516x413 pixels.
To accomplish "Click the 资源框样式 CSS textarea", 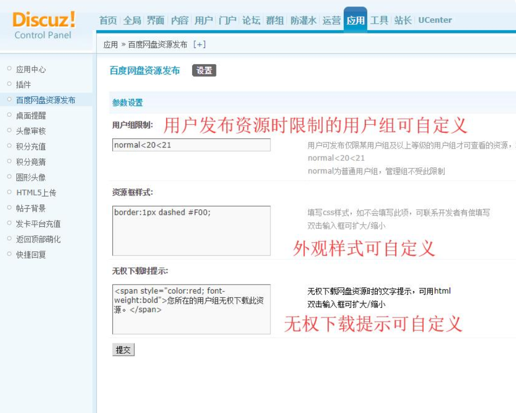I will tap(191, 231).
